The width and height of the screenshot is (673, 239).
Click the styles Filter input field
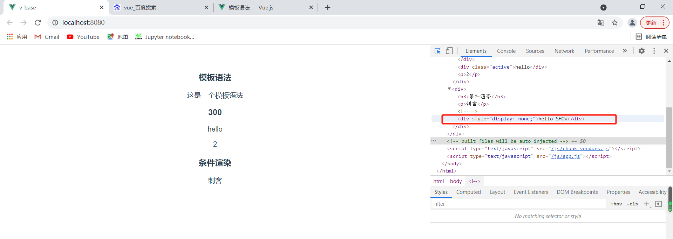[x=518, y=204]
